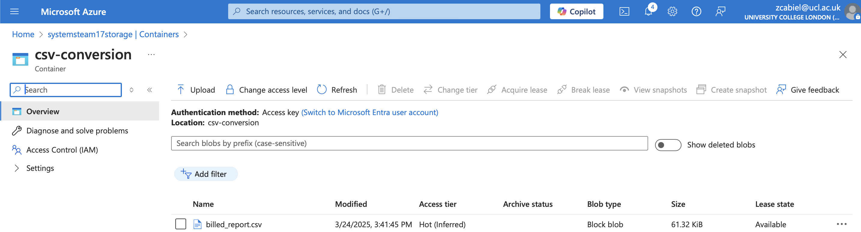
Task: Click the Search blobs by prefix field
Action: tap(409, 143)
